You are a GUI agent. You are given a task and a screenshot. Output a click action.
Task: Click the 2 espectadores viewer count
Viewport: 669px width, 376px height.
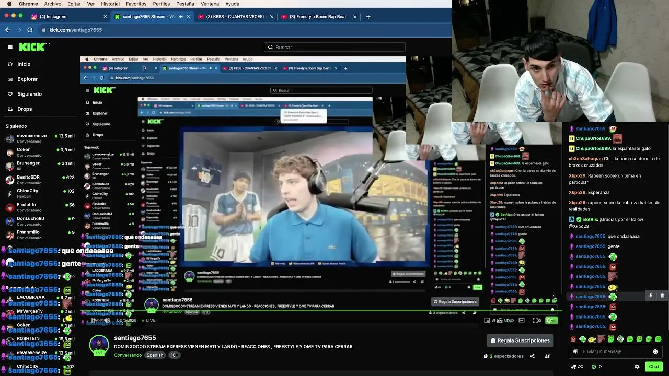pyautogui.click(x=503, y=356)
